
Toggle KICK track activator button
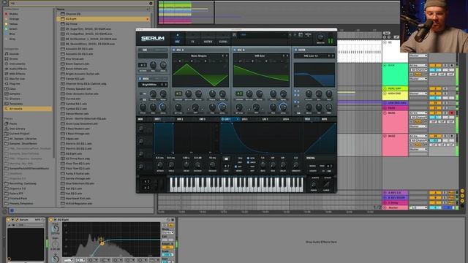(x=435, y=65)
